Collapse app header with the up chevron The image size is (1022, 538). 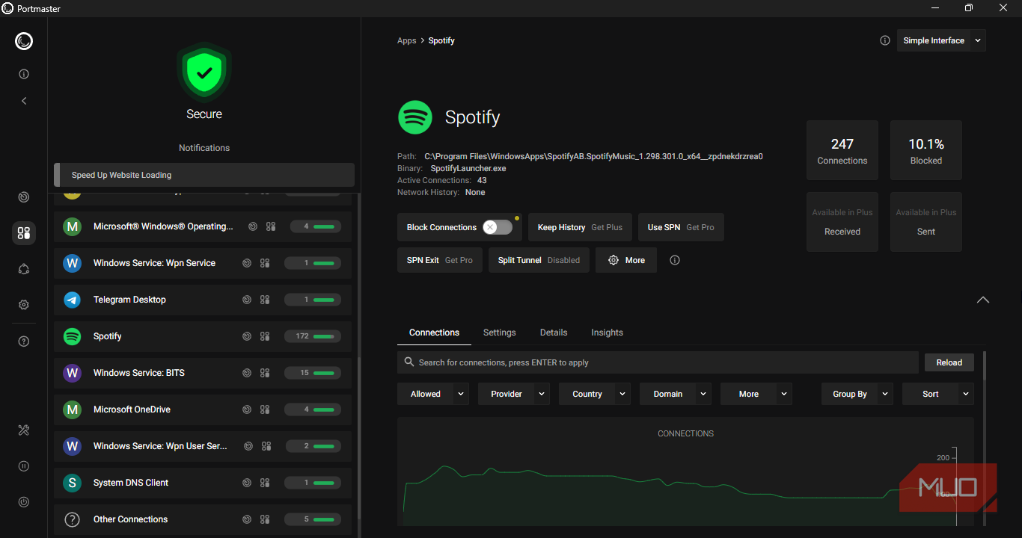click(x=983, y=300)
